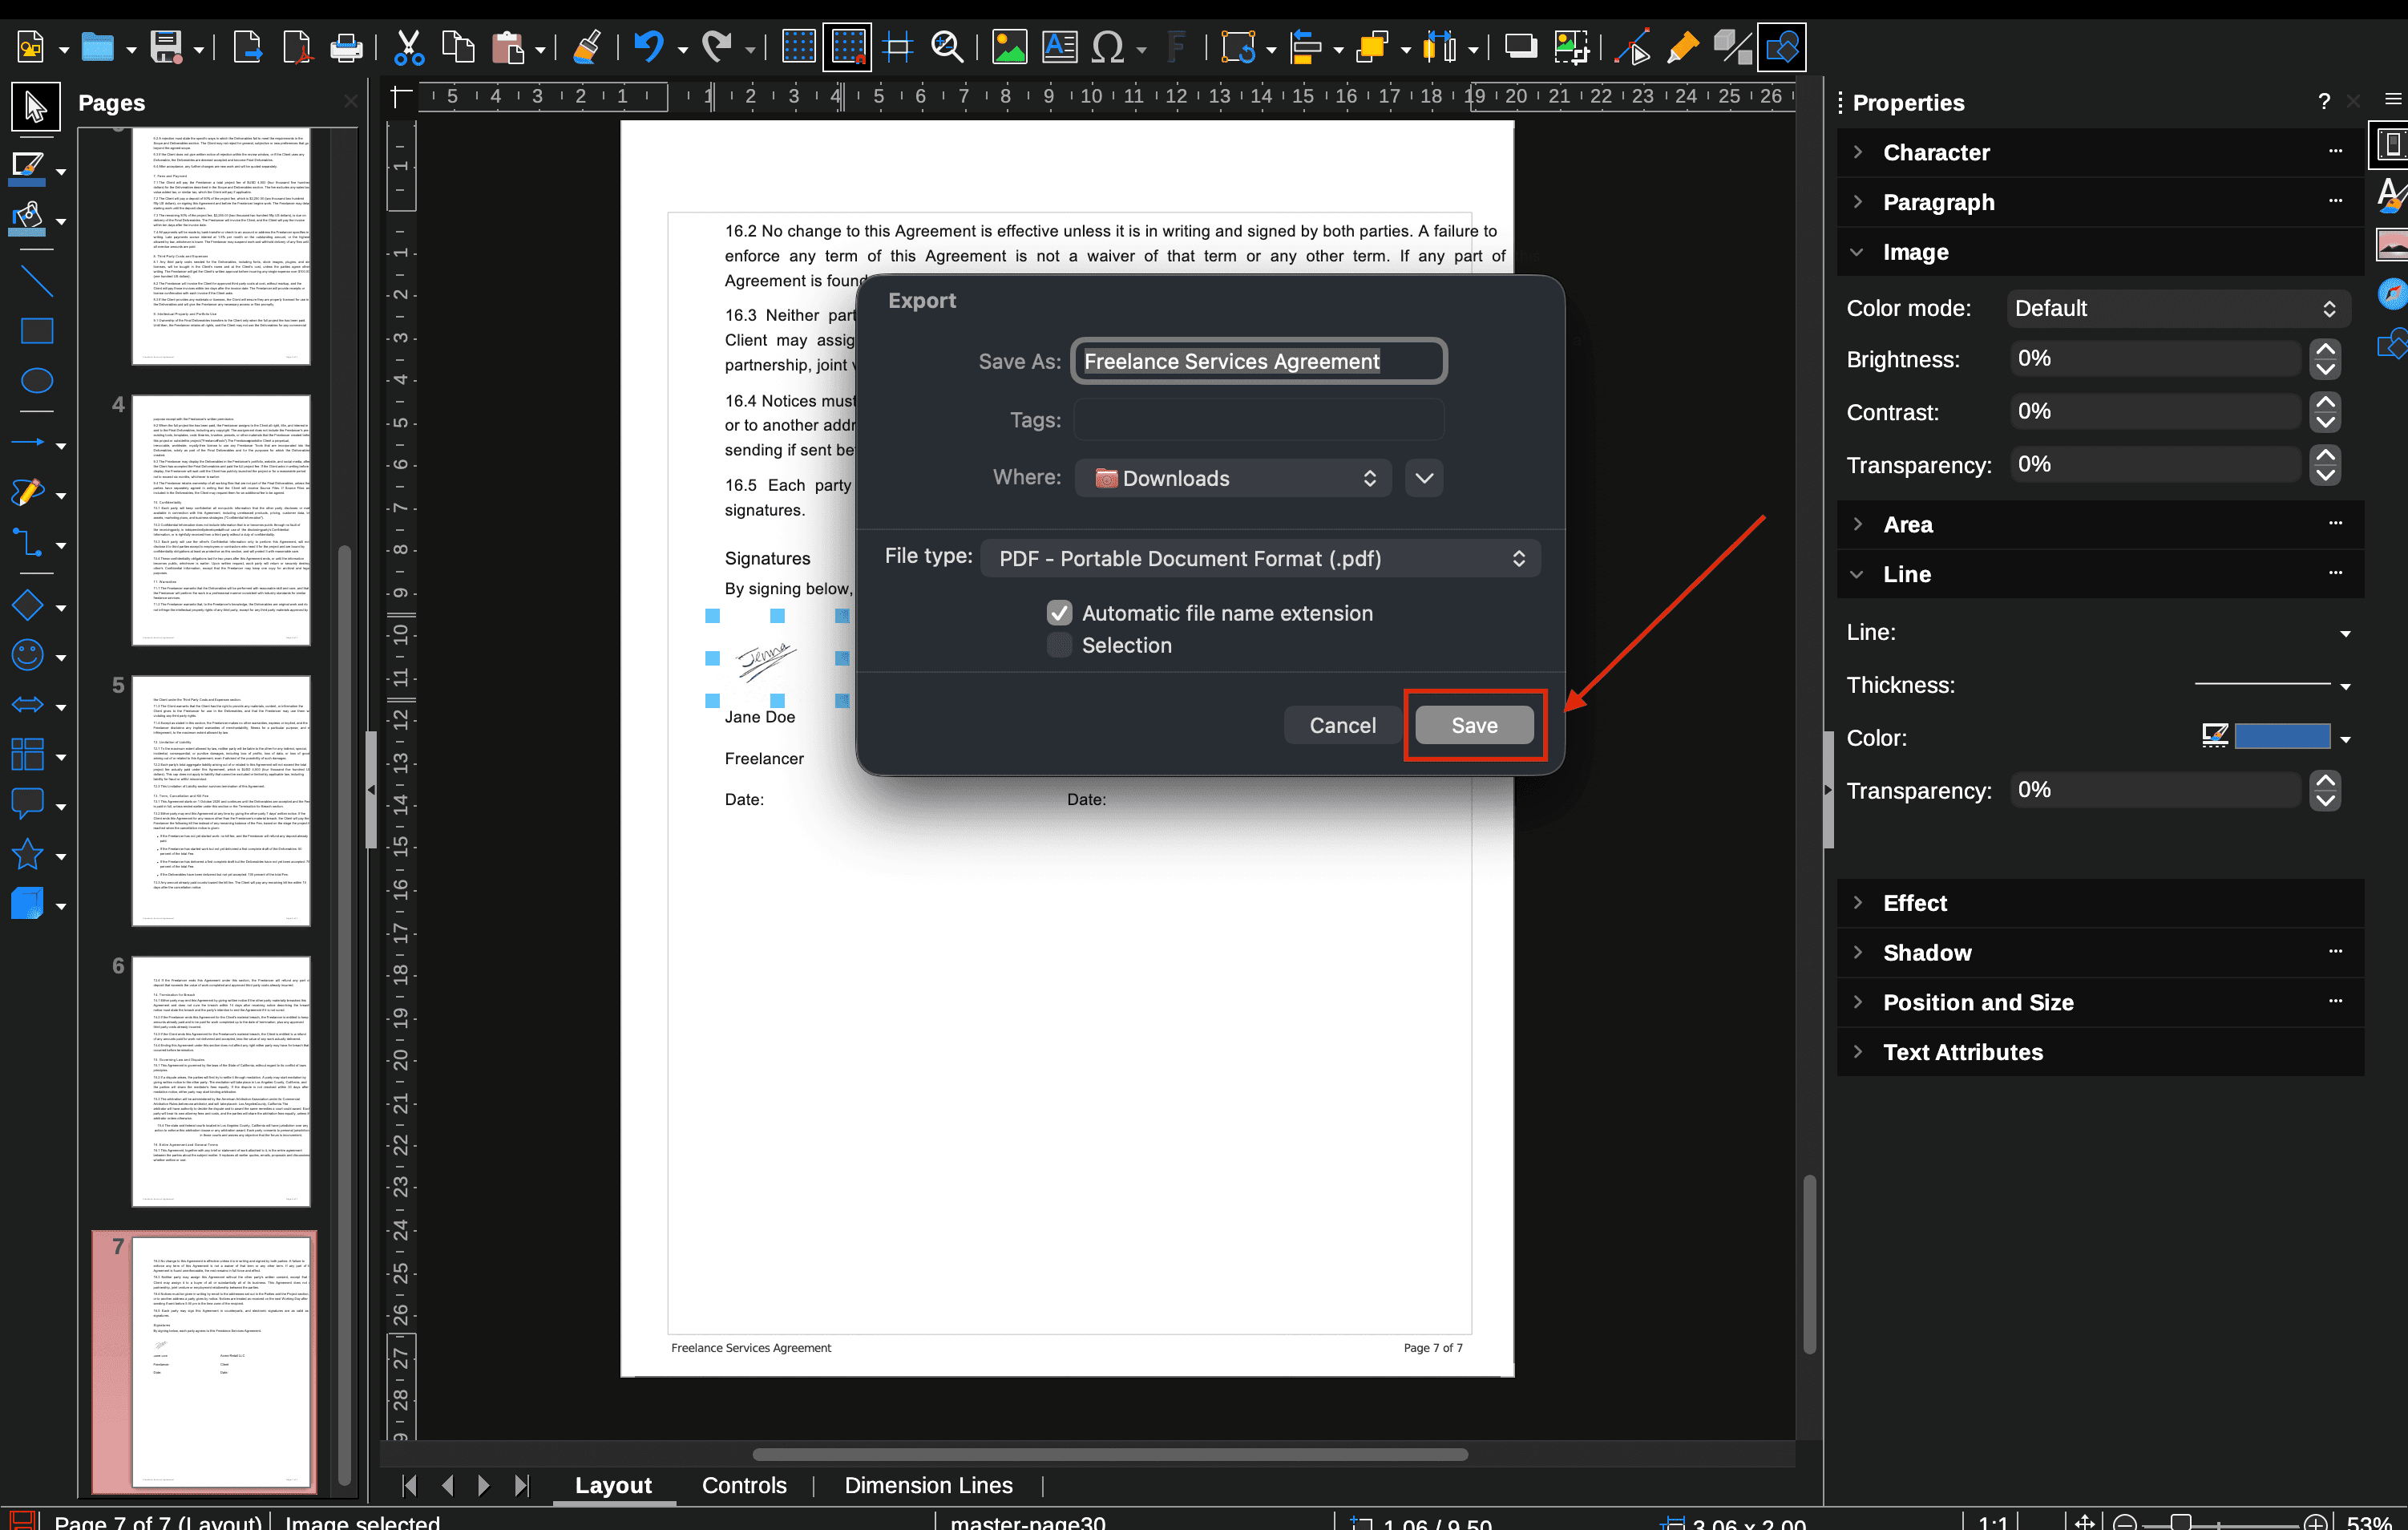2408x1530 pixels.
Task: Switch to the Dimension Lines tab
Action: (x=928, y=1485)
